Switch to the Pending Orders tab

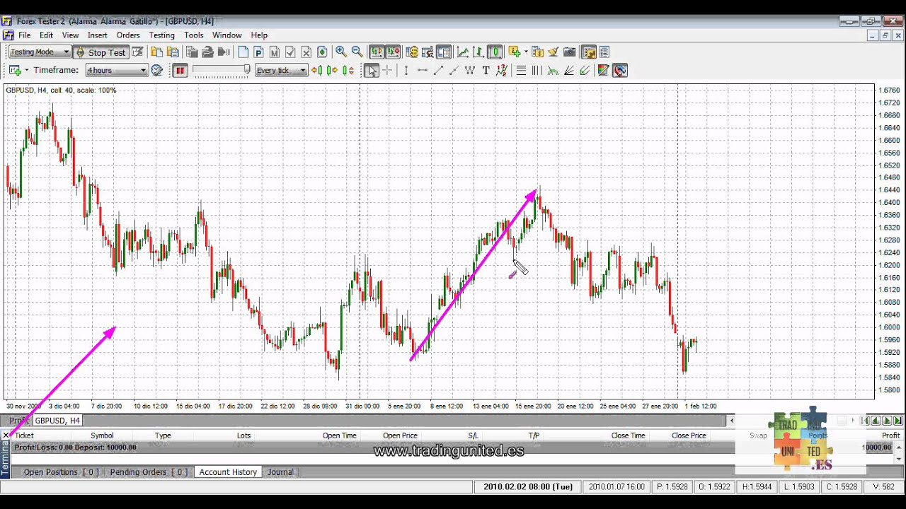pyautogui.click(x=149, y=472)
